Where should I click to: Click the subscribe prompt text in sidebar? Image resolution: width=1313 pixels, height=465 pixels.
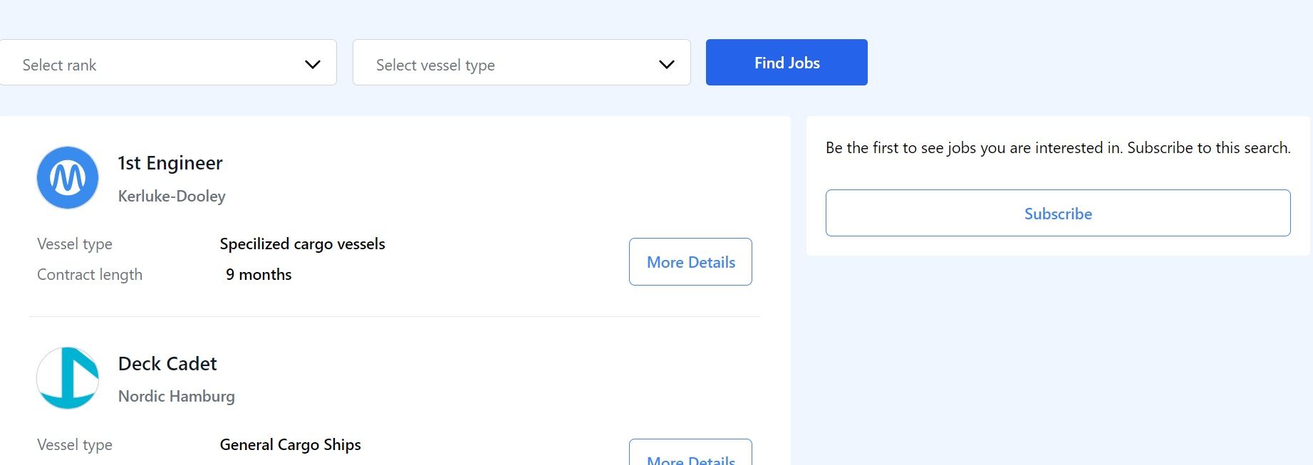click(x=1058, y=148)
